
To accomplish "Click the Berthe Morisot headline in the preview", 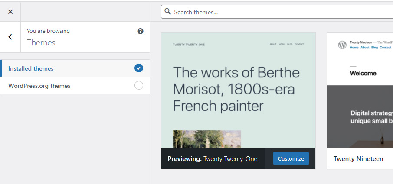I will point(236,89).
